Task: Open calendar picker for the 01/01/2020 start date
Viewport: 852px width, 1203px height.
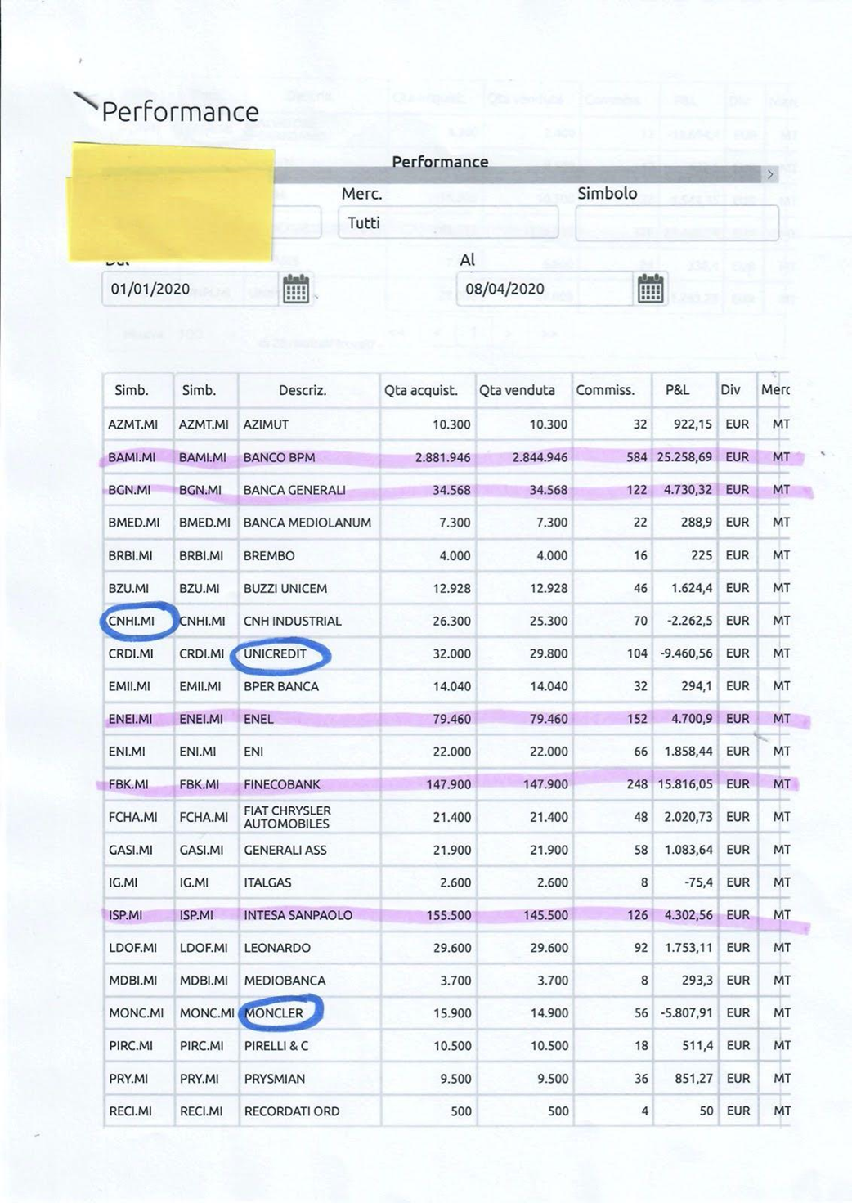Action: (x=296, y=289)
